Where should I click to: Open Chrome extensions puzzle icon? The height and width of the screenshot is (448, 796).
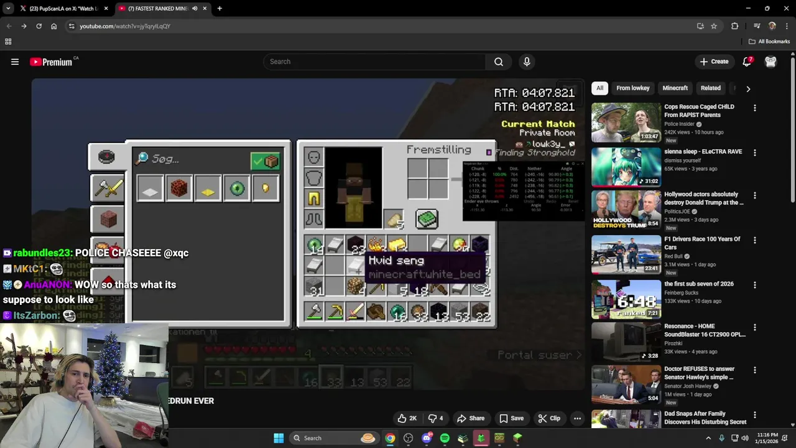pos(735,26)
